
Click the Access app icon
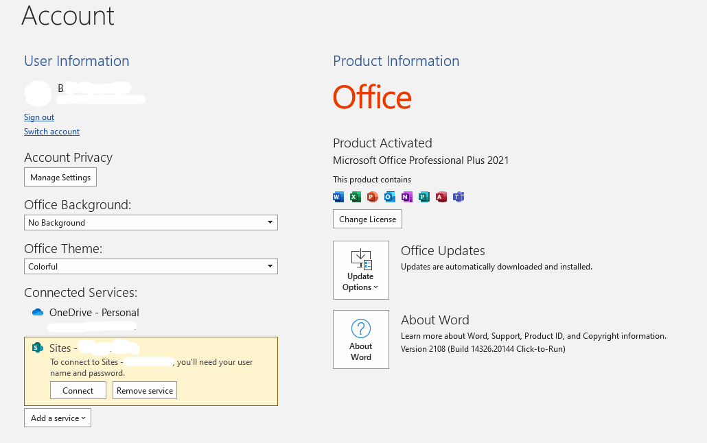click(441, 197)
